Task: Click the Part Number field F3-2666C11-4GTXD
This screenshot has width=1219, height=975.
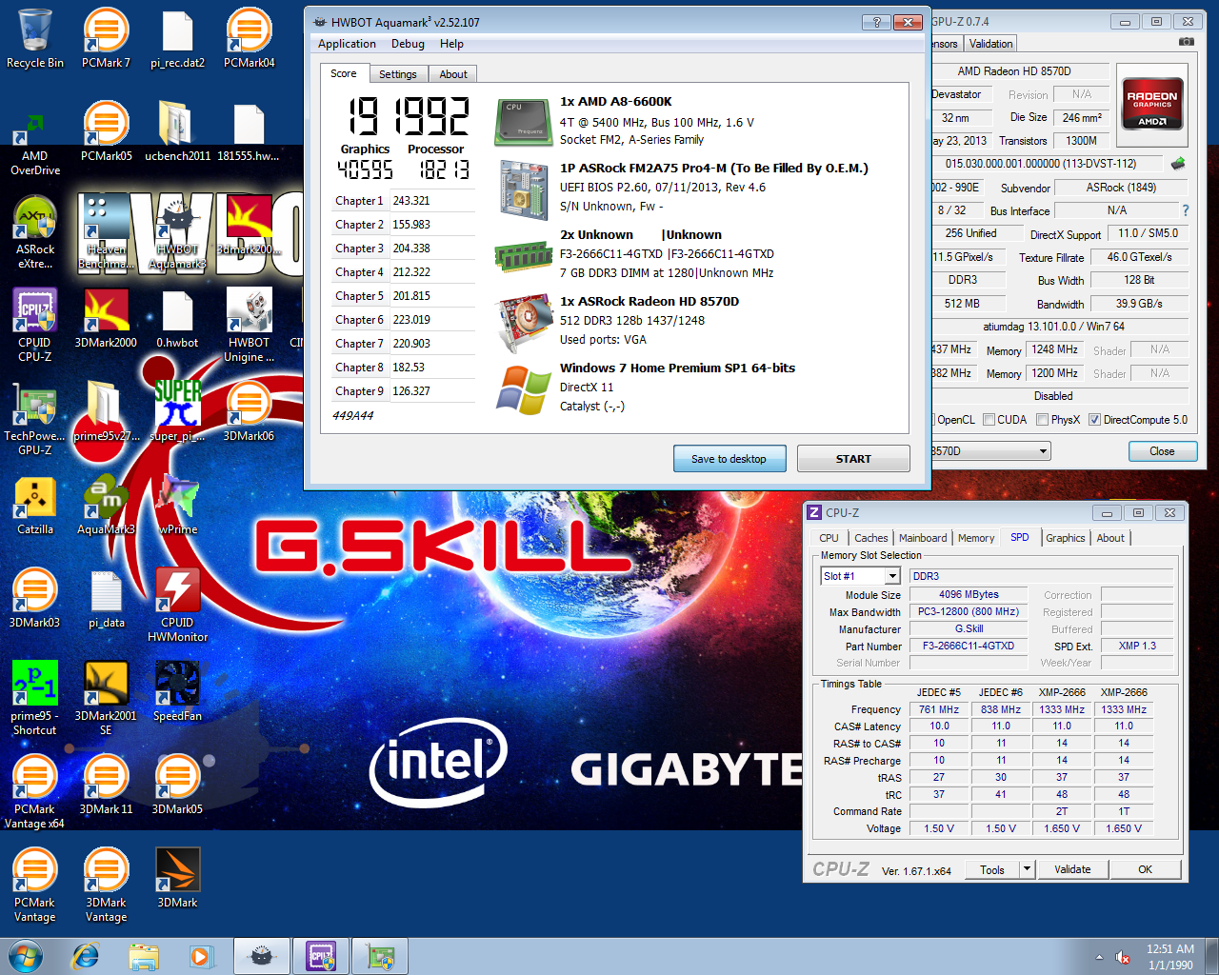Action: tap(969, 646)
